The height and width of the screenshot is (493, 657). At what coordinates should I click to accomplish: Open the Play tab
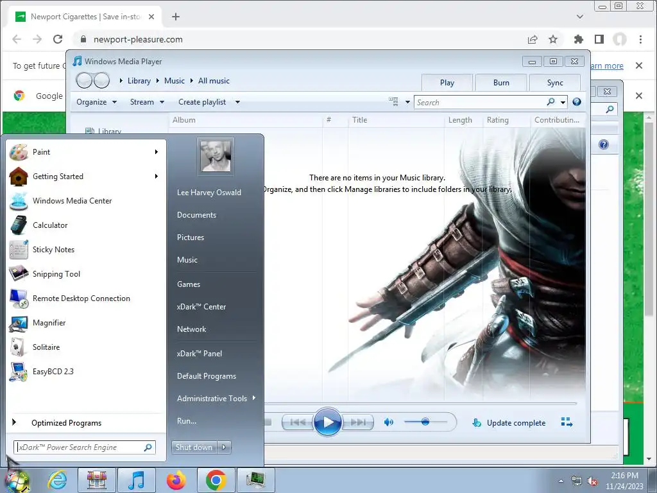click(x=447, y=83)
